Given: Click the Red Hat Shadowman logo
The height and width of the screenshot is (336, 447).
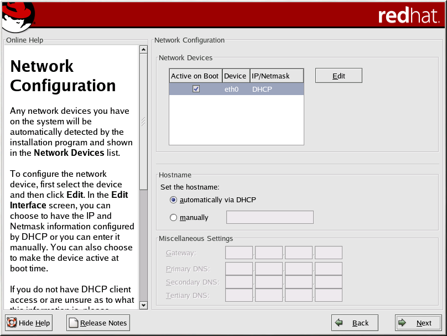Looking at the screenshot, I should coord(18,17).
